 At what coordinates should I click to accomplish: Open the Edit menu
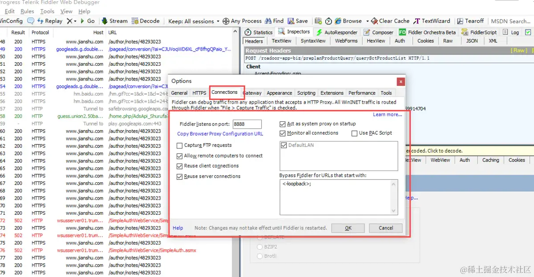tap(9, 11)
